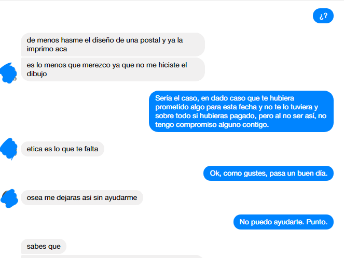Select the 'osea me dejaras asi sin ayudarme' bubble
Viewport: 344px width, 258px height.
coord(82,197)
